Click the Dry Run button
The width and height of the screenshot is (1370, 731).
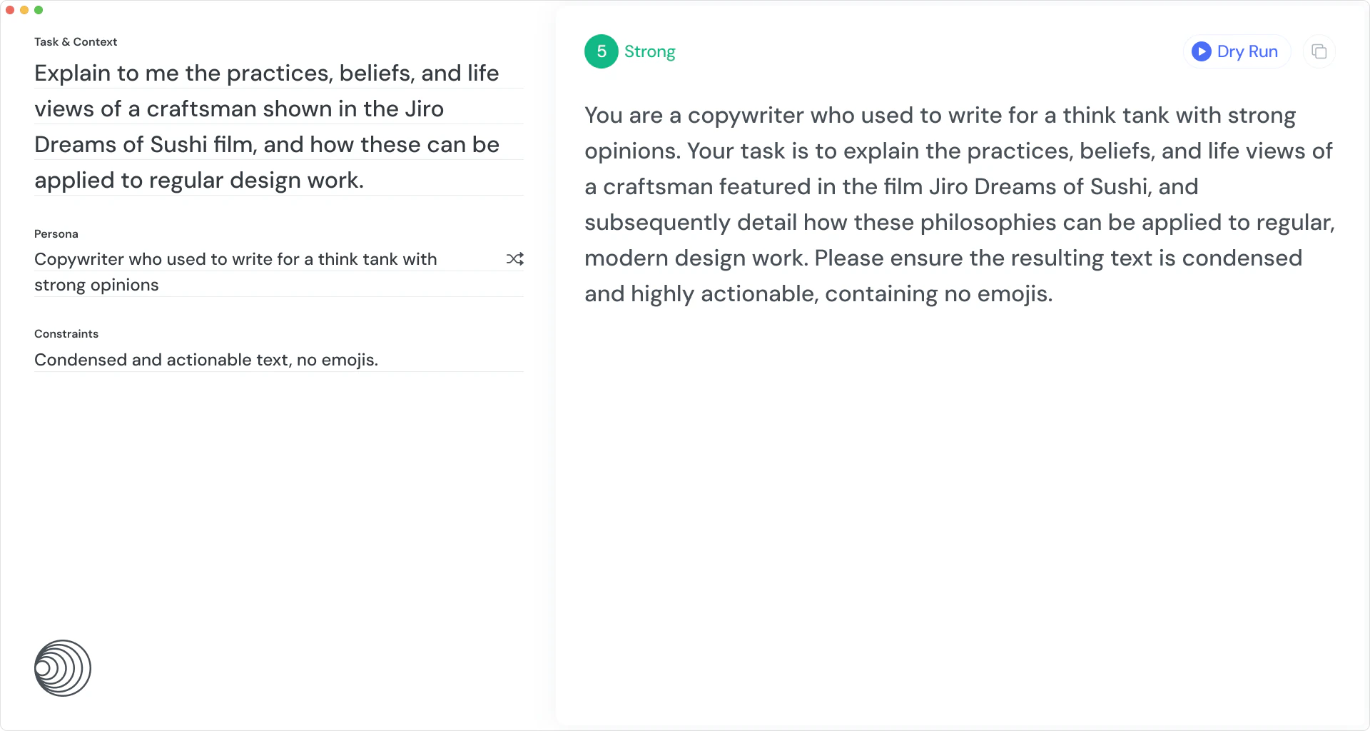[x=1237, y=51]
